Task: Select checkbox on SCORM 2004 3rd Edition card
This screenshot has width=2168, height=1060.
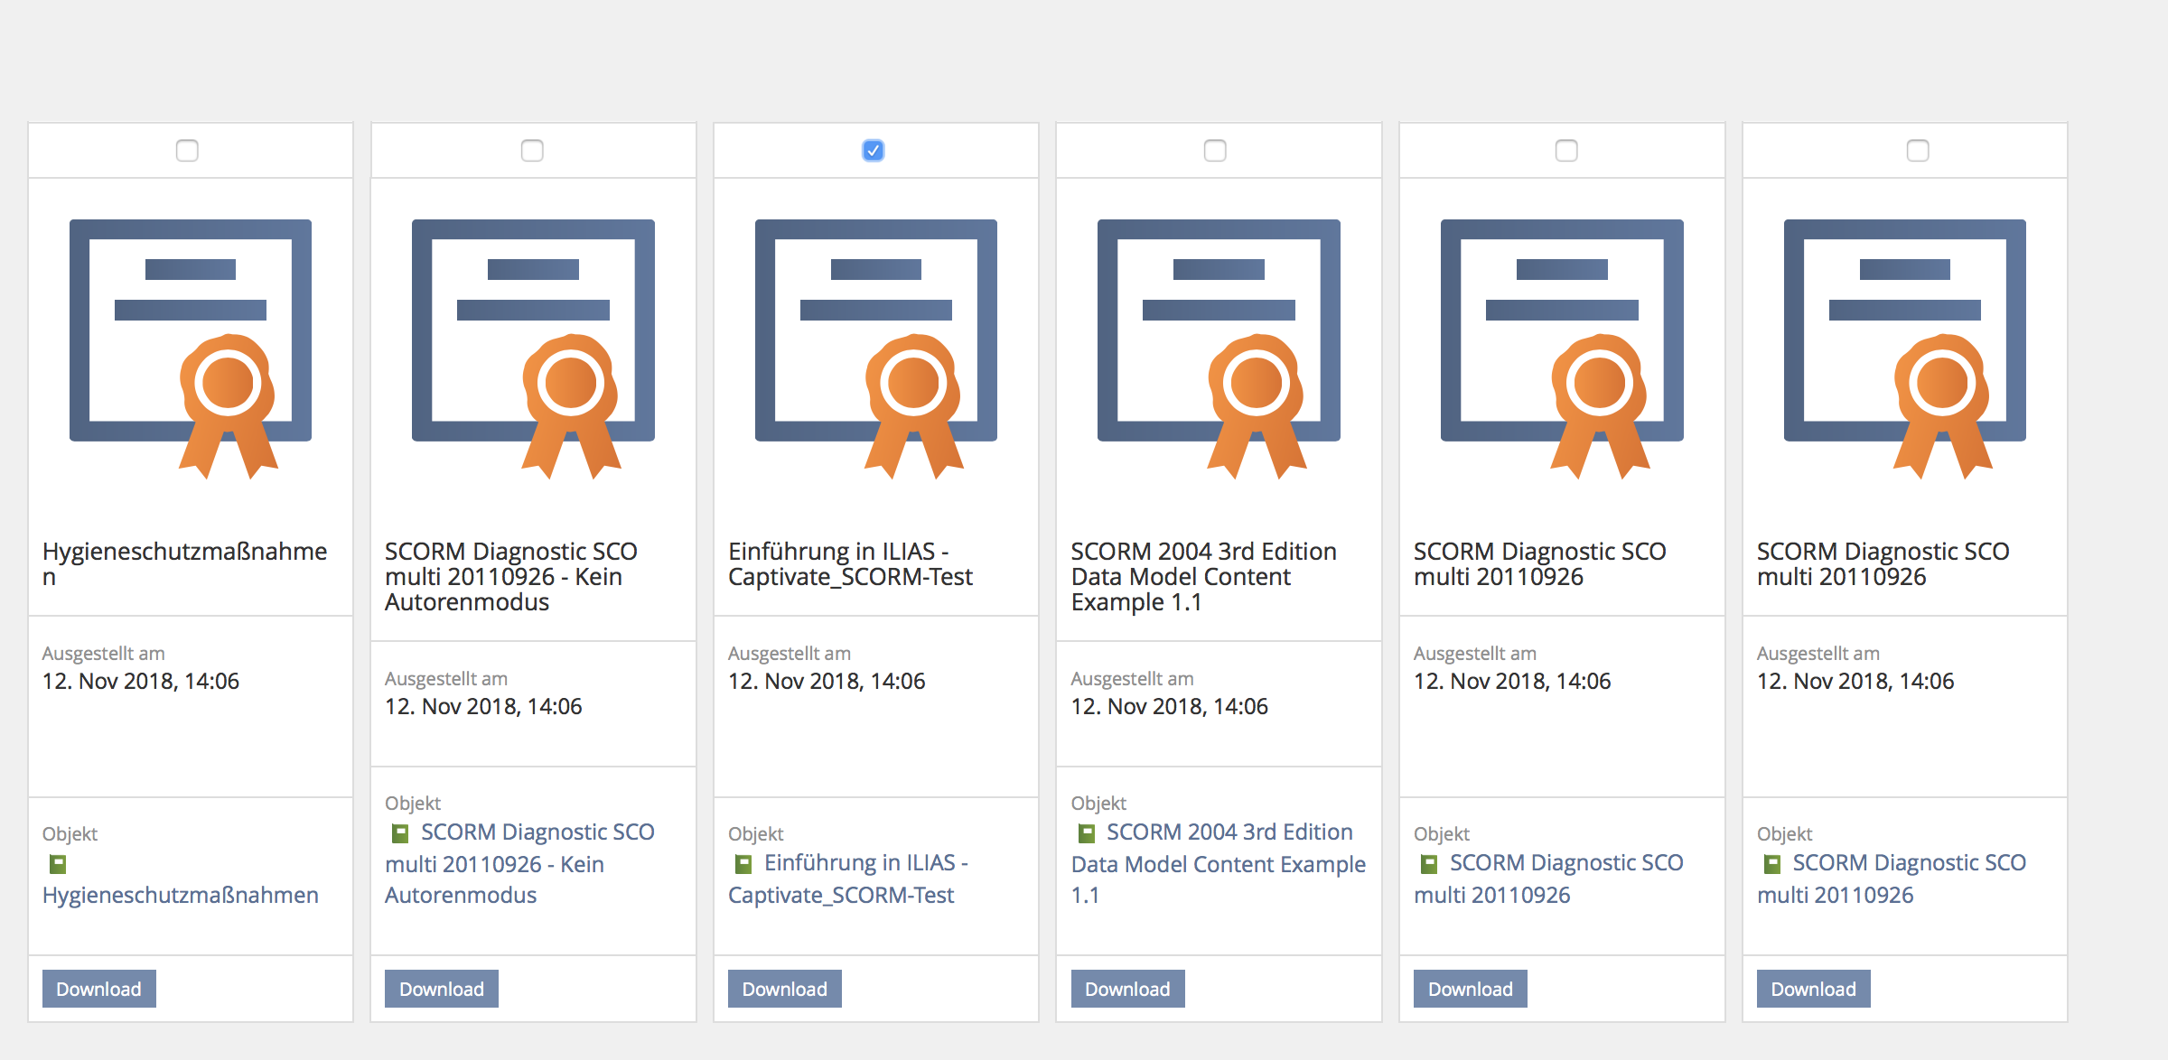Action: click(x=1215, y=151)
